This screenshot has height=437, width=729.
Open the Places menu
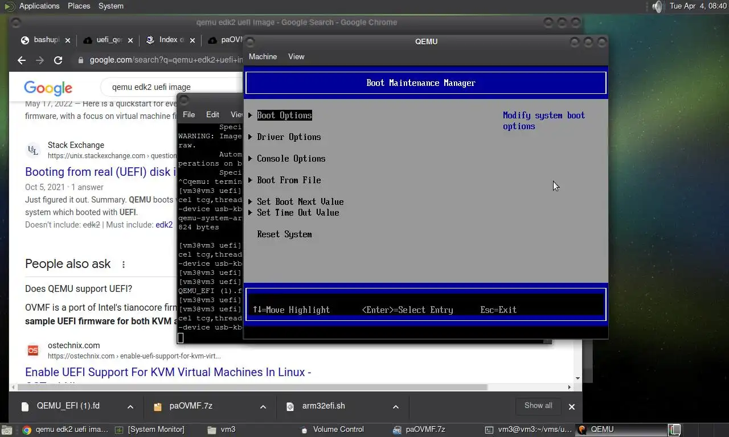(79, 6)
